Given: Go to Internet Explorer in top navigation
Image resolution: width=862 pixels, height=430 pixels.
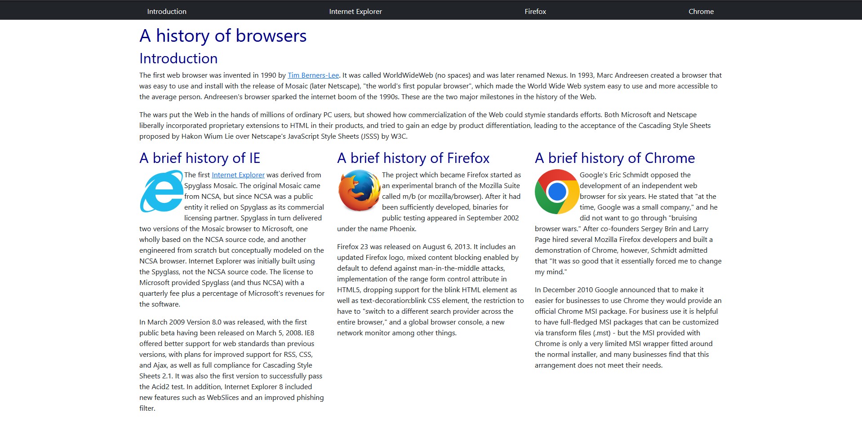Looking at the screenshot, I should pyautogui.click(x=355, y=12).
